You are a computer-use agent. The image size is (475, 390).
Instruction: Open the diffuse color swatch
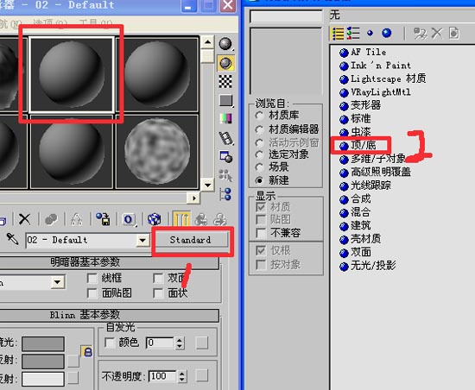coord(43,362)
